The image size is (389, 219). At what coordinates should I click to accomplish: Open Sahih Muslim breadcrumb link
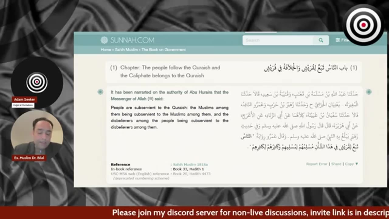click(126, 50)
